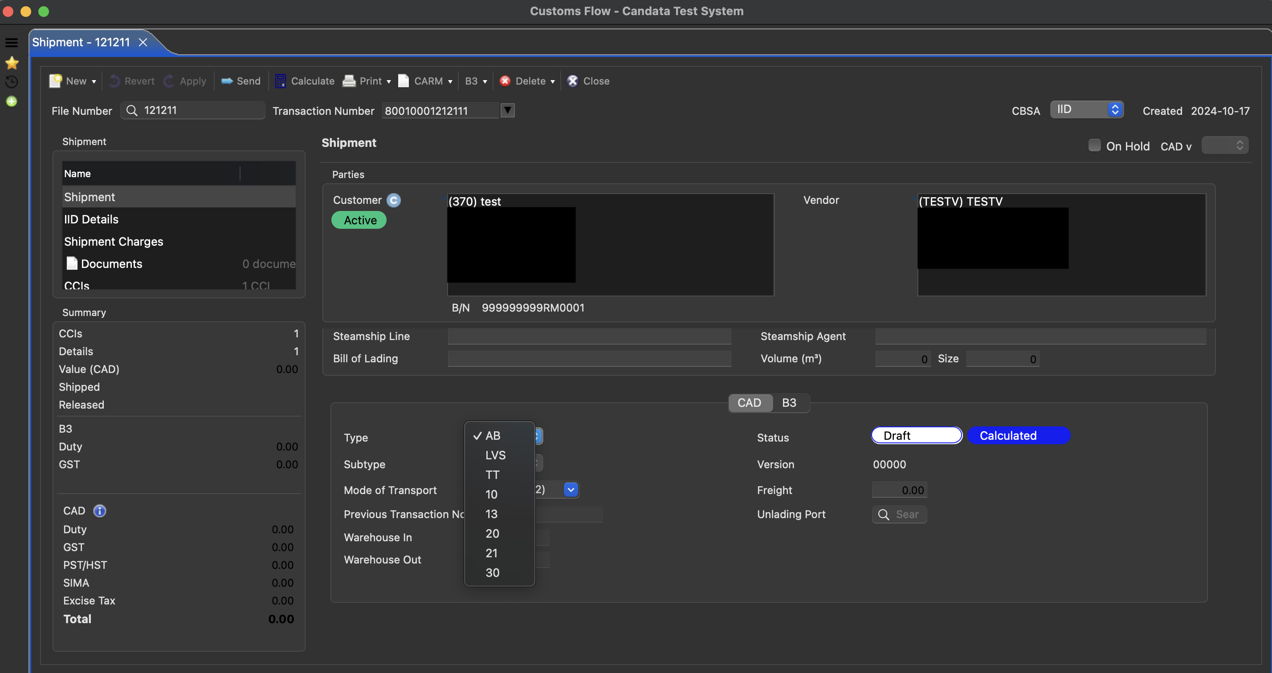Click the Size field
This screenshot has height=673, width=1272.
coord(1003,359)
